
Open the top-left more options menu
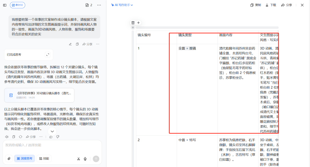pos(98,5)
